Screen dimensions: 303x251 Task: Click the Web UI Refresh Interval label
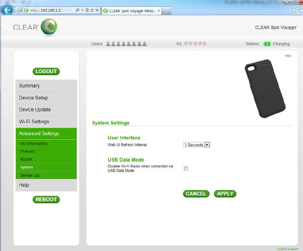point(127,145)
